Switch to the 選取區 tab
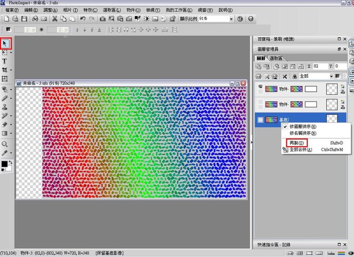The width and height of the screenshot is (354, 257). pyautogui.click(x=276, y=58)
